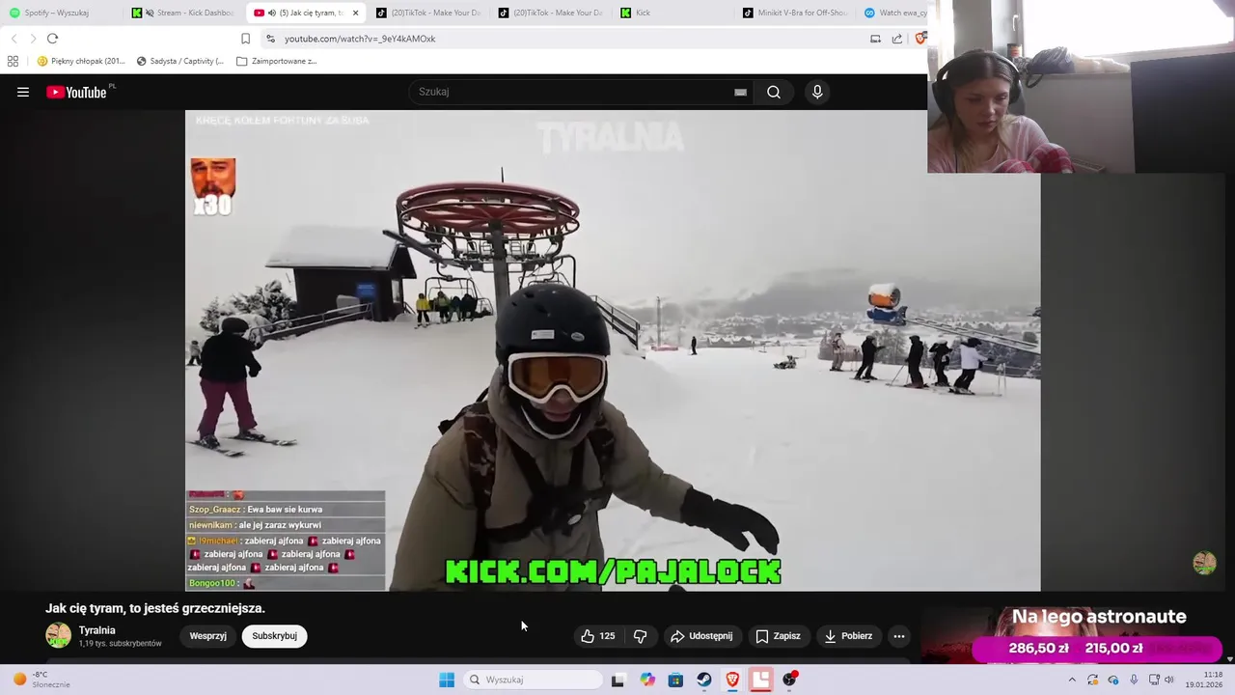Click the page scrollbar down arrow
This screenshot has width=1235, height=695.
[x=1229, y=658]
